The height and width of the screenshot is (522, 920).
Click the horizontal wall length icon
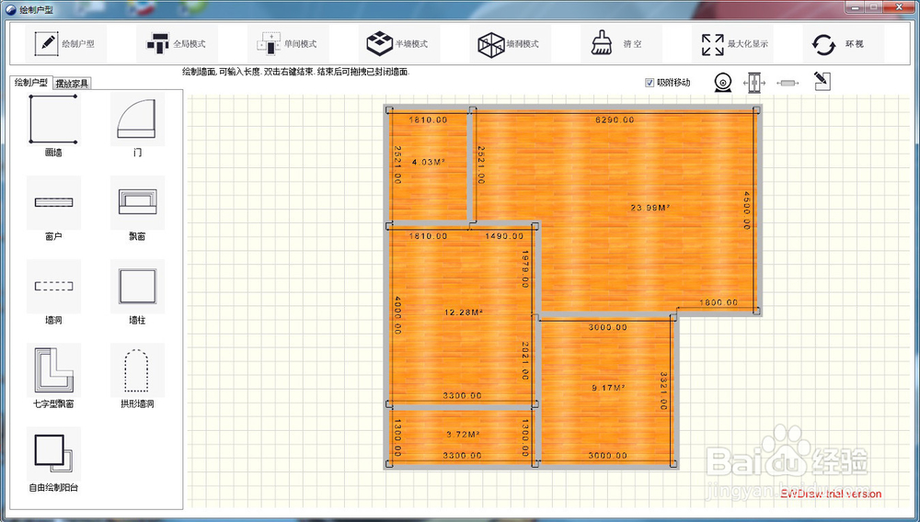click(788, 84)
